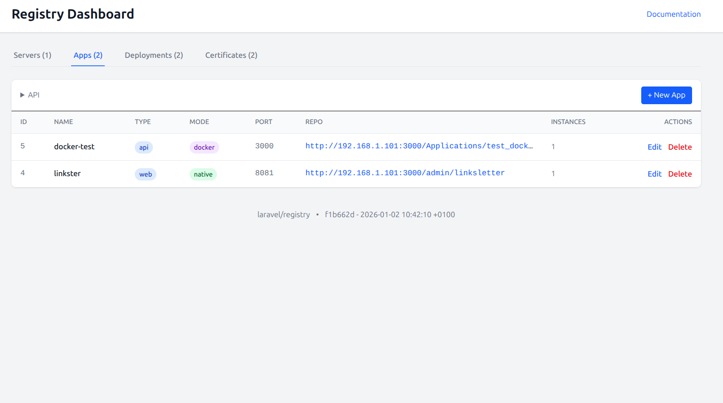
Task: Delete the linkster app
Action: pyautogui.click(x=680, y=174)
